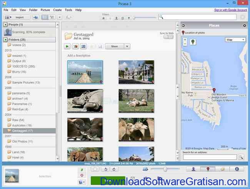Toggle Sync to Web switch
The height and width of the screenshot is (189, 250).
[168, 37]
